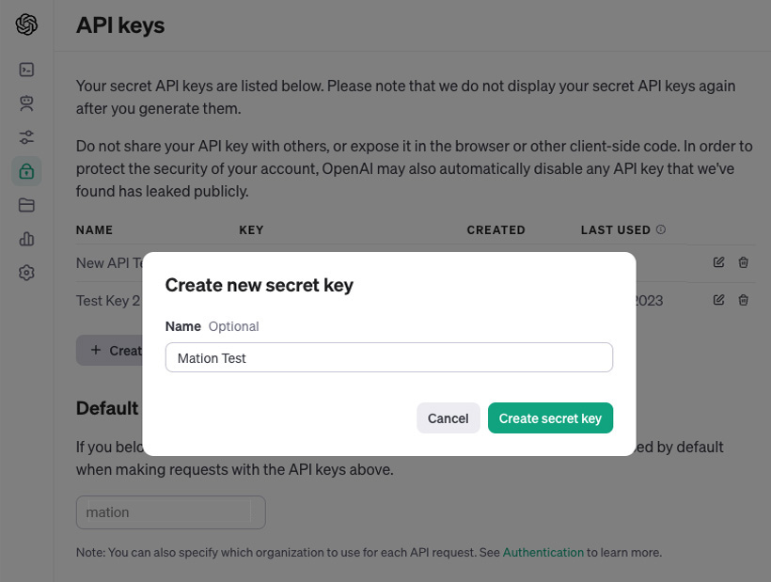Edit the Test Key 2 row
The height and width of the screenshot is (582, 771).
719,300
